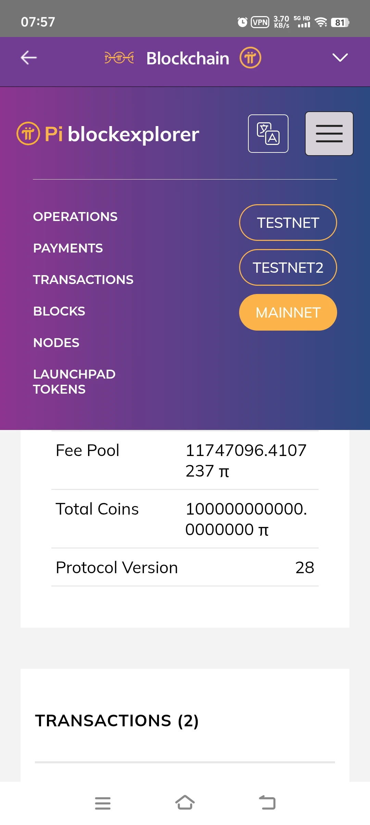Image resolution: width=370 pixels, height=825 pixels.
Task: Click the TRANSACTIONS (2) section heading
Action: (x=117, y=721)
